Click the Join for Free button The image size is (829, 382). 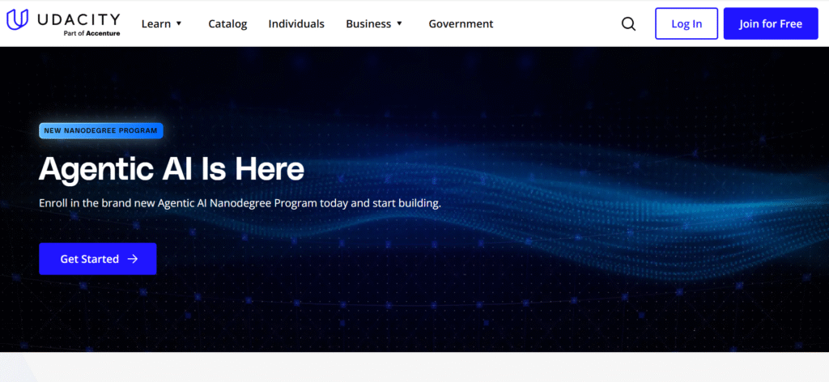click(771, 23)
